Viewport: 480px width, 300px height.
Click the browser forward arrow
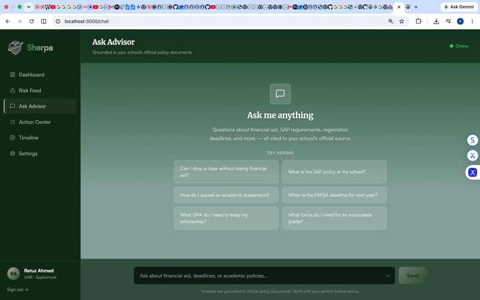coord(20,21)
